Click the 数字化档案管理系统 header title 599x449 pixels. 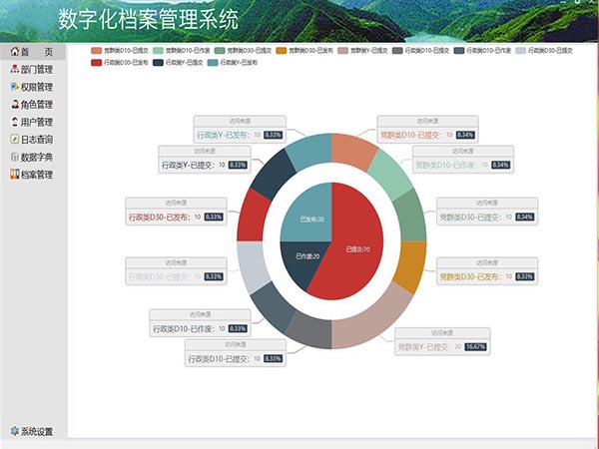click(148, 18)
